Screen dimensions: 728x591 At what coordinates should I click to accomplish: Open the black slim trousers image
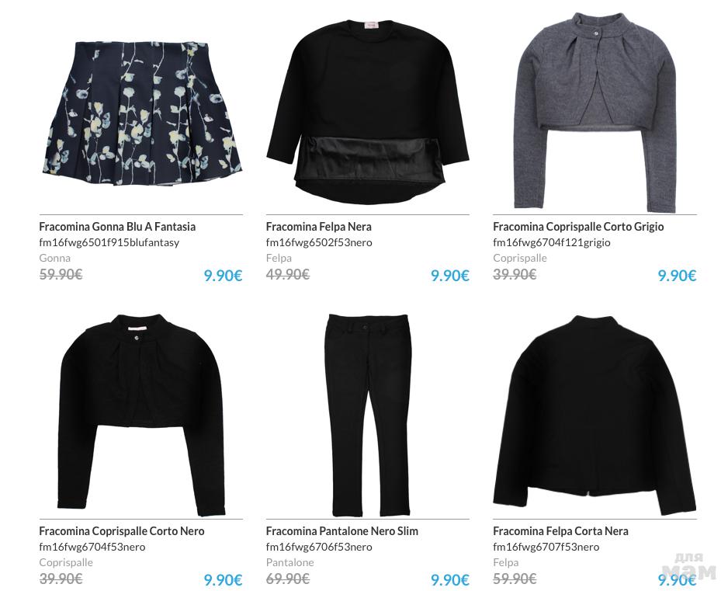point(368,415)
